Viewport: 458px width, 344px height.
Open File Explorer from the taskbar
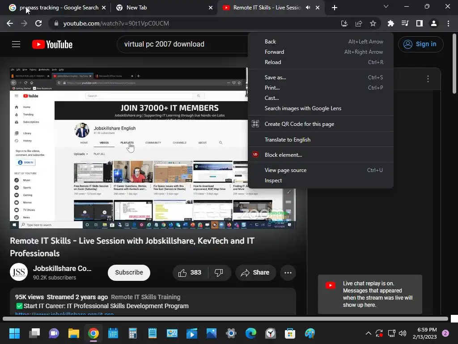tap(74, 333)
